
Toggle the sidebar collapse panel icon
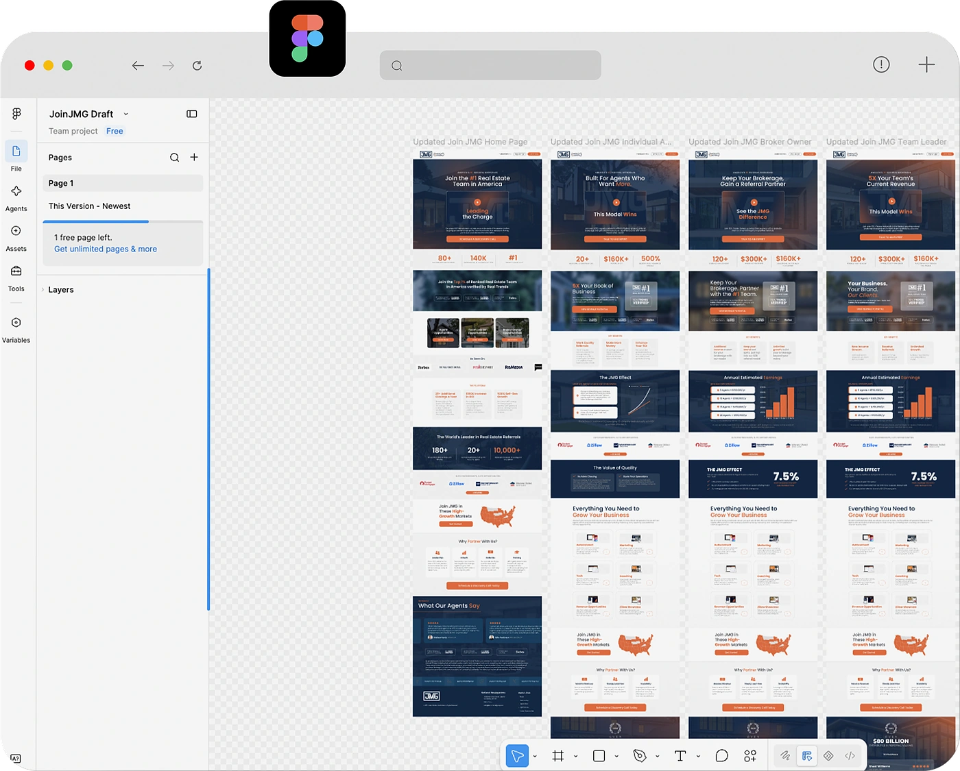click(x=192, y=114)
